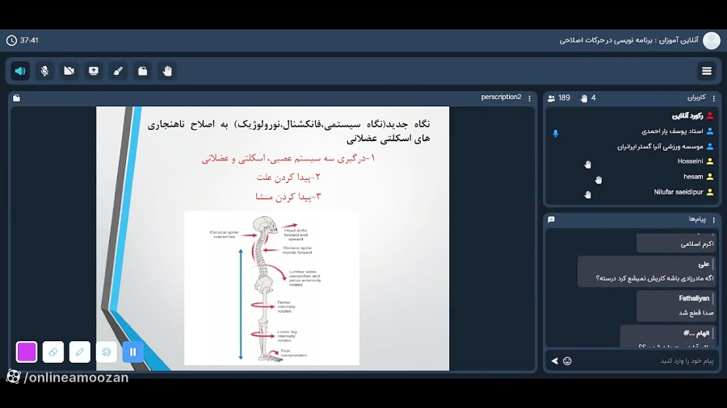Click the blue pause button
The image size is (727, 408).
(133, 352)
